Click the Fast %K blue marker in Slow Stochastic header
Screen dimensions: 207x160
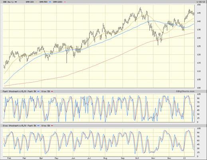[x=39, y=126]
